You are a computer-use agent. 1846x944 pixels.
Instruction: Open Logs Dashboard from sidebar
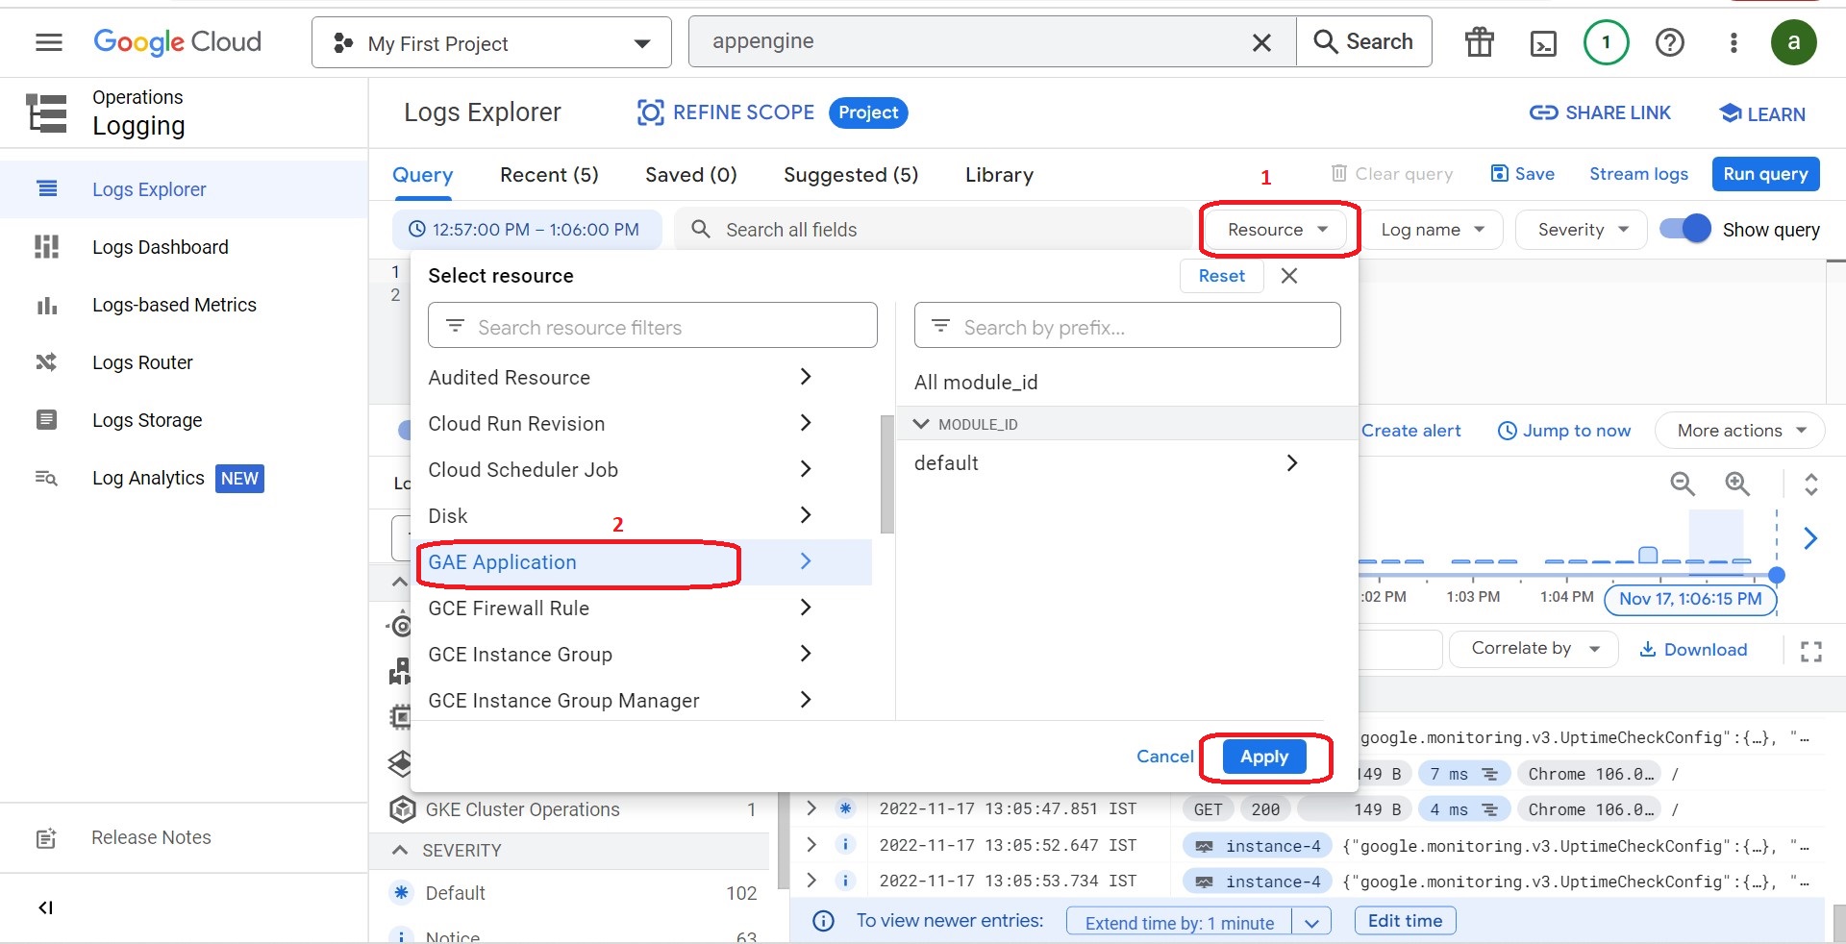pos(161,247)
